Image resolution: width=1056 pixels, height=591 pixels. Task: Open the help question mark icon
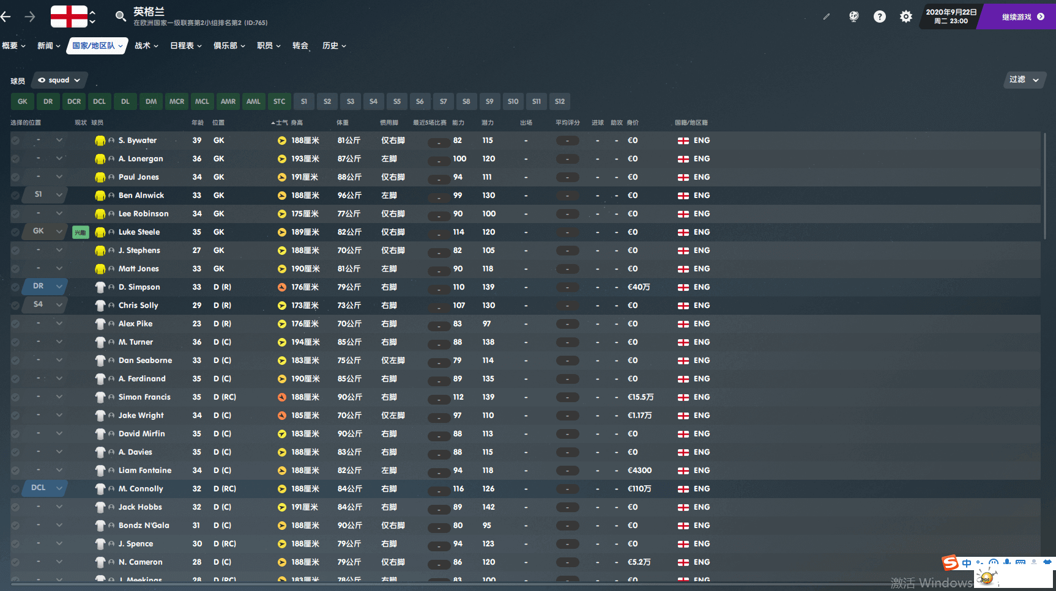(879, 17)
